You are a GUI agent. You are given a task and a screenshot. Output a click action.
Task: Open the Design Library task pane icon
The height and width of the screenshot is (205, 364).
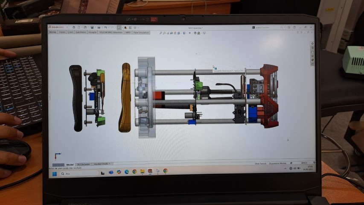[x=312, y=48]
